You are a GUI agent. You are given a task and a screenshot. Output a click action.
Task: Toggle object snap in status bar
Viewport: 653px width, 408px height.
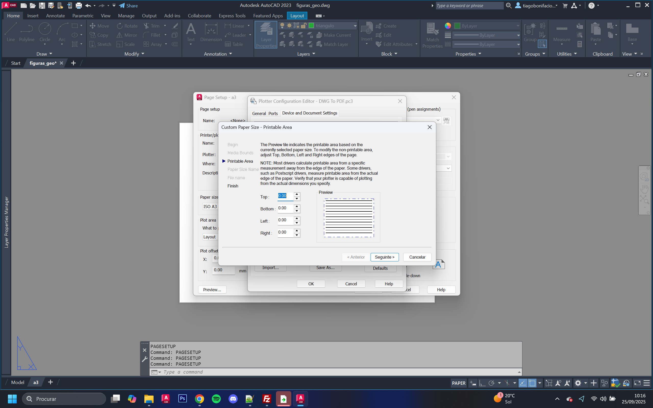[532, 383]
